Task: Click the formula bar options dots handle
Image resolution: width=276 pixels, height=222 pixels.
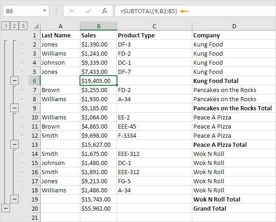Action: pos(56,10)
